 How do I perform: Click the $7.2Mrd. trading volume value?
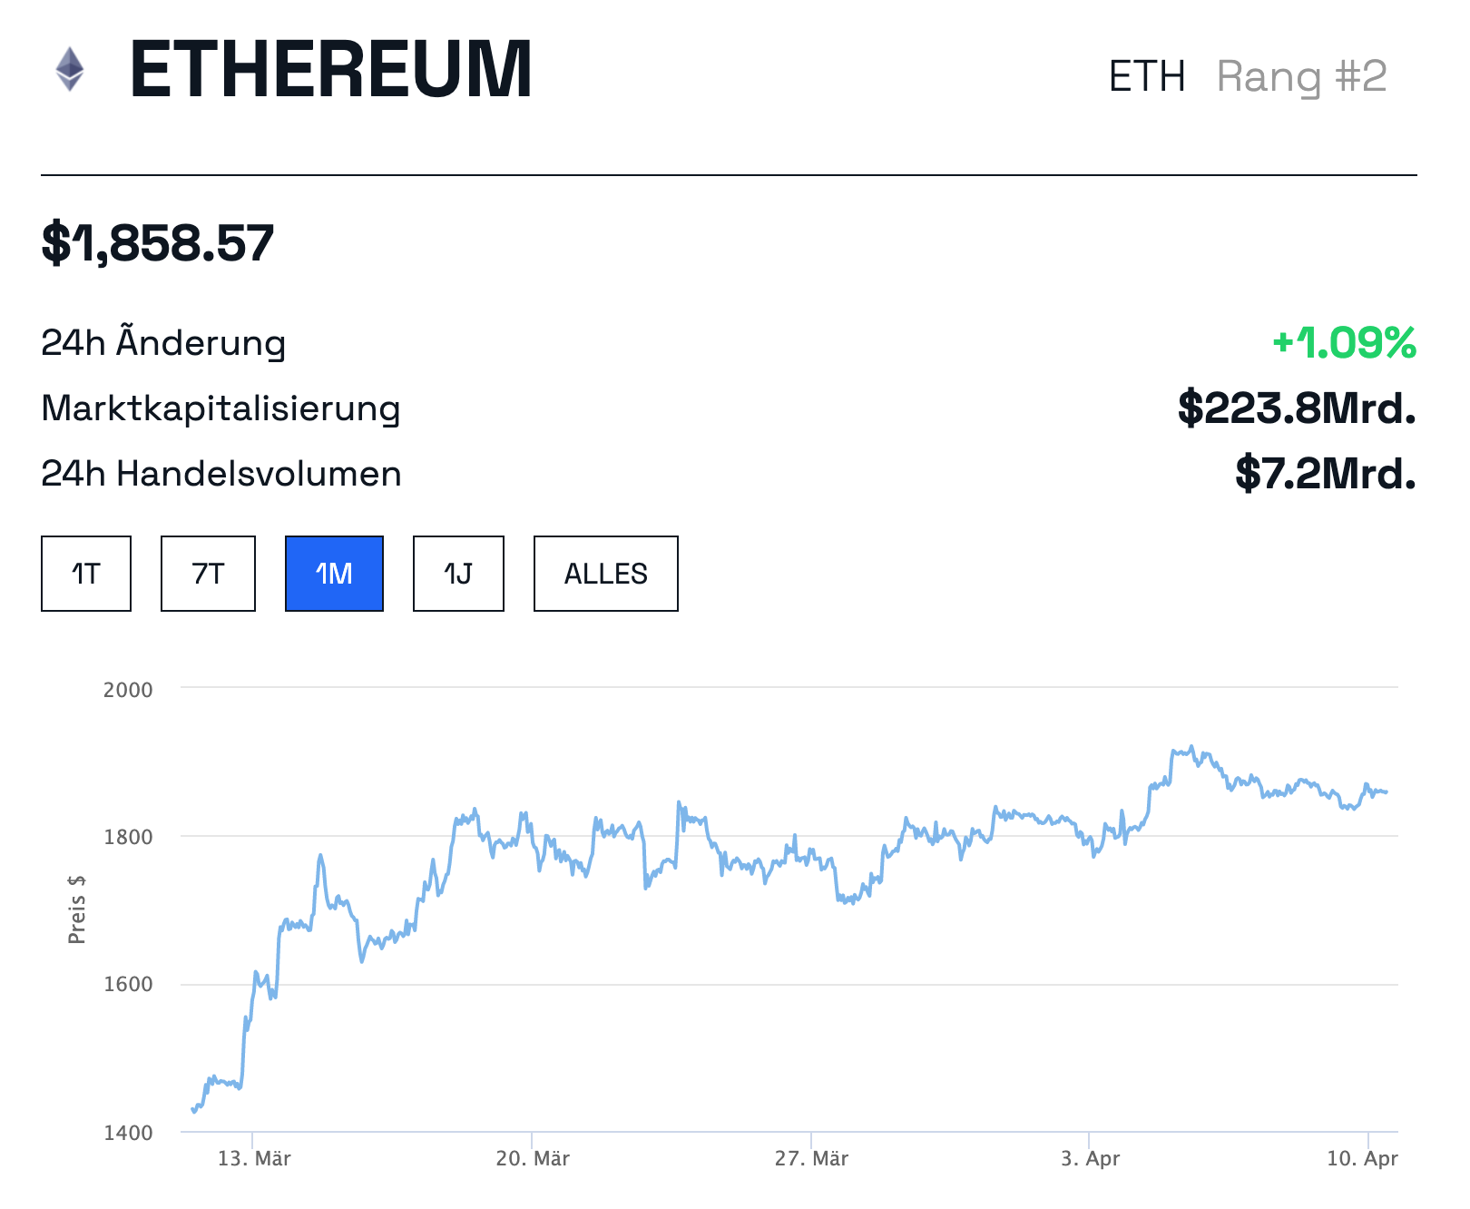coord(1325,474)
